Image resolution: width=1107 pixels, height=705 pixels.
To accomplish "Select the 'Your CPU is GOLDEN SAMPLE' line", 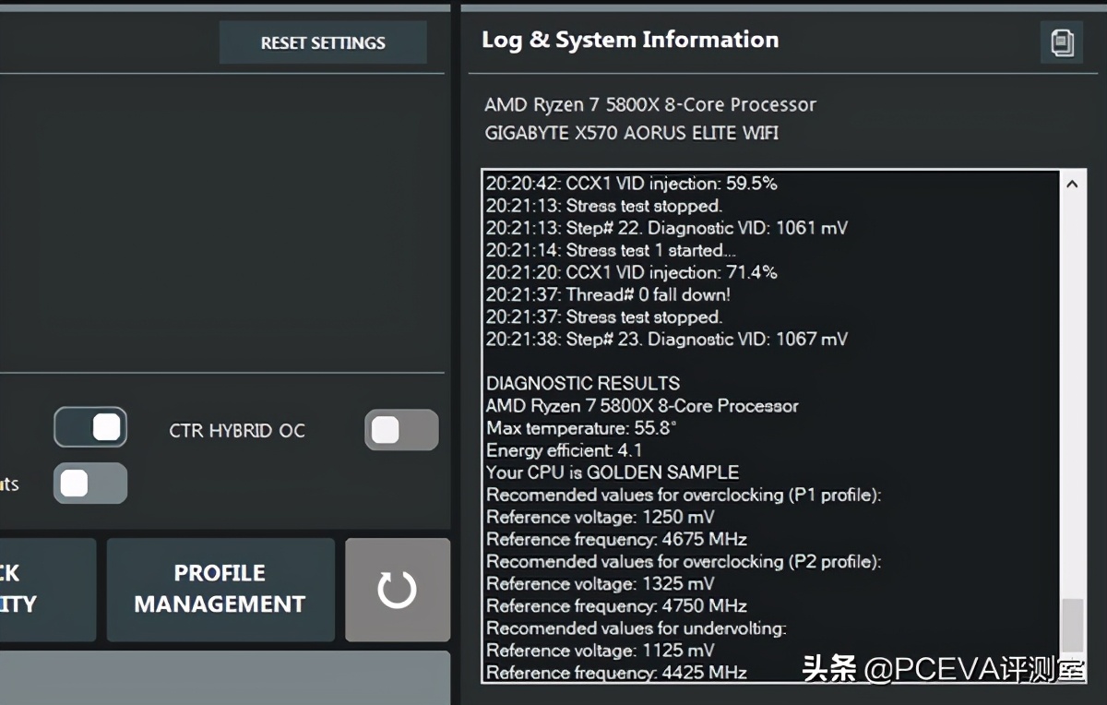I will point(612,472).
